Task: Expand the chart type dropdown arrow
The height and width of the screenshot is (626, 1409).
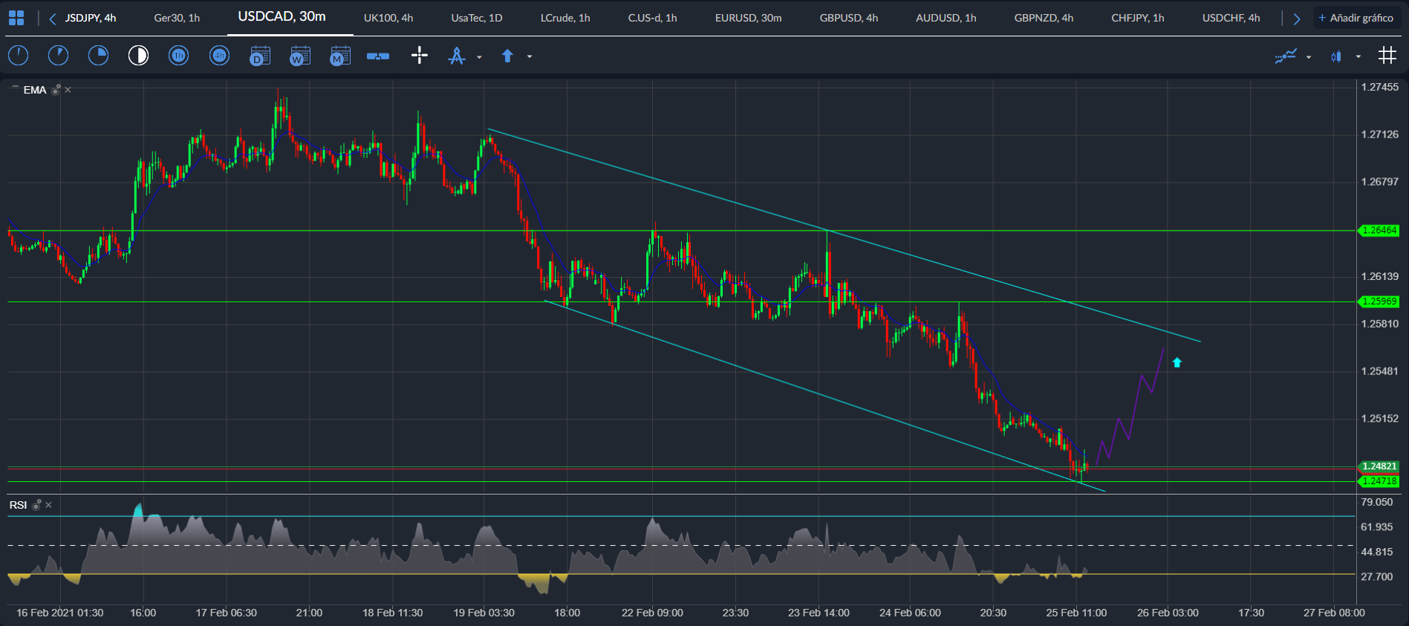Action: point(1358,56)
